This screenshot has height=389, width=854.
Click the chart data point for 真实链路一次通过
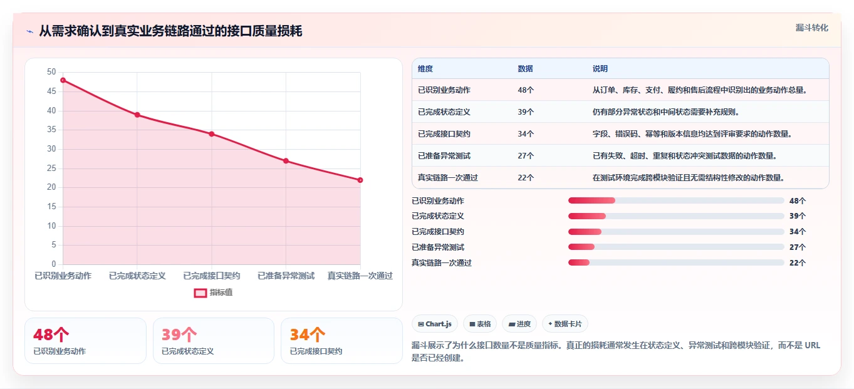coord(360,180)
